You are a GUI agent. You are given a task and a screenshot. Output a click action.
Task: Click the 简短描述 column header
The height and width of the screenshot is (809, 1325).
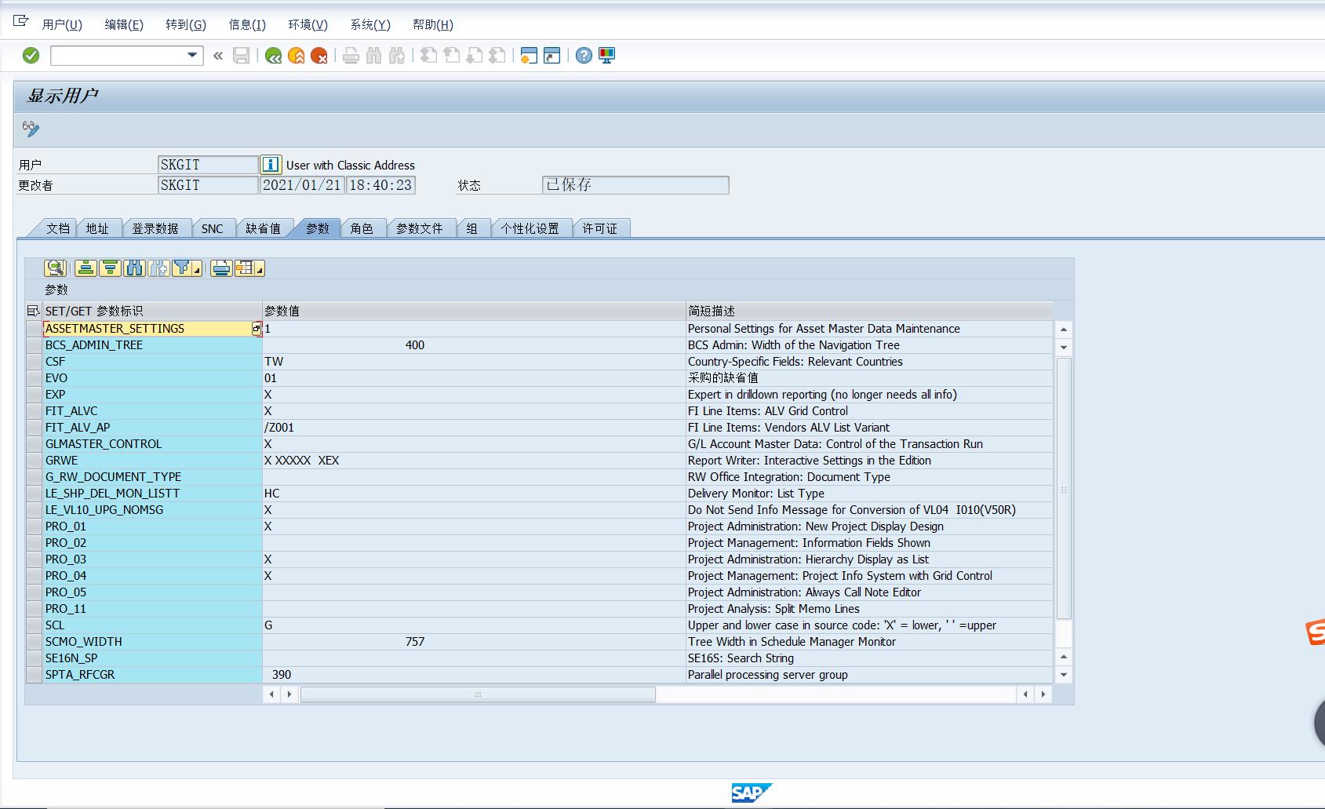coord(869,311)
